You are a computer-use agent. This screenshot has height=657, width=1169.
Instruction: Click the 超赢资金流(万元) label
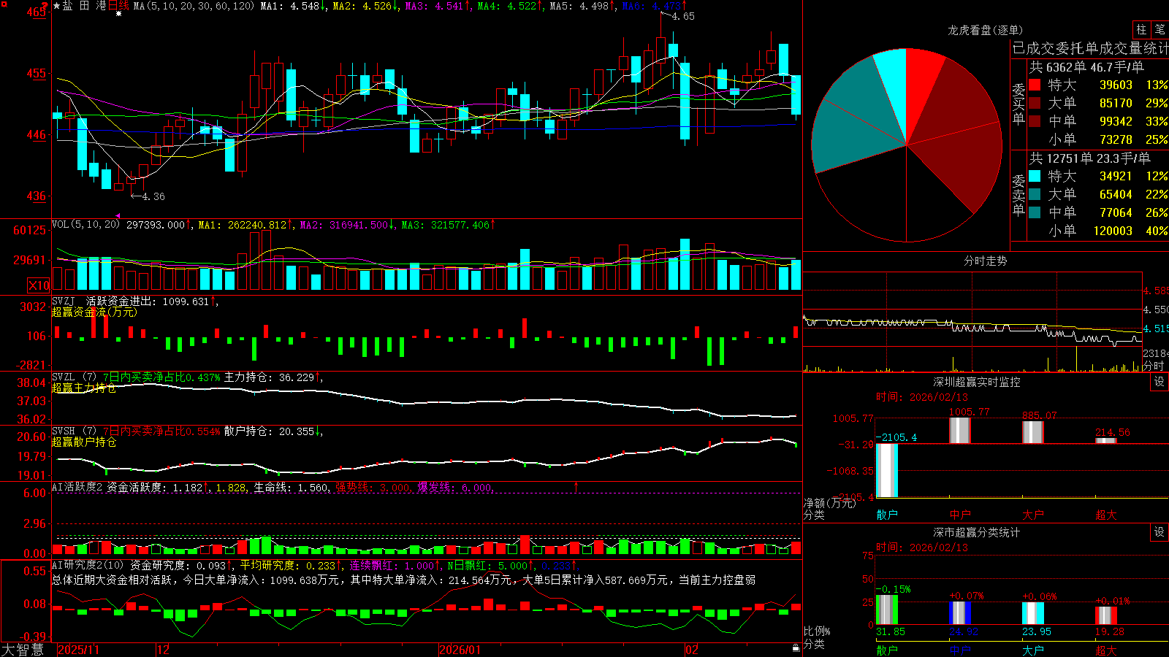coord(94,312)
